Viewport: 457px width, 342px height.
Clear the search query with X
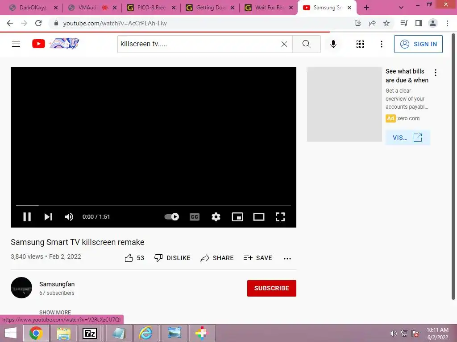pos(284,44)
